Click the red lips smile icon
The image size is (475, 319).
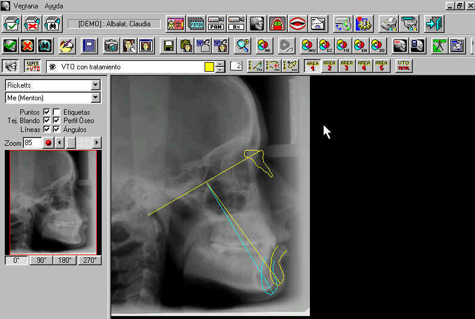(297, 23)
